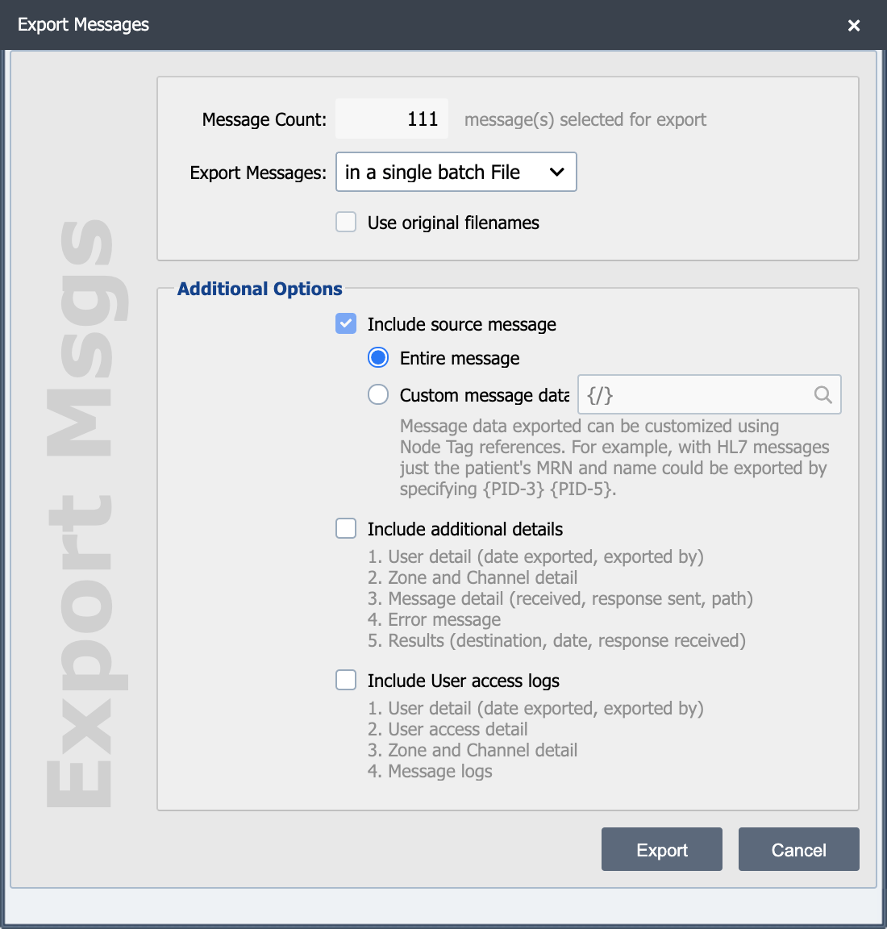The image size is (887, 929).
Task: Select the Custom message data radio button
Action: 378,394
